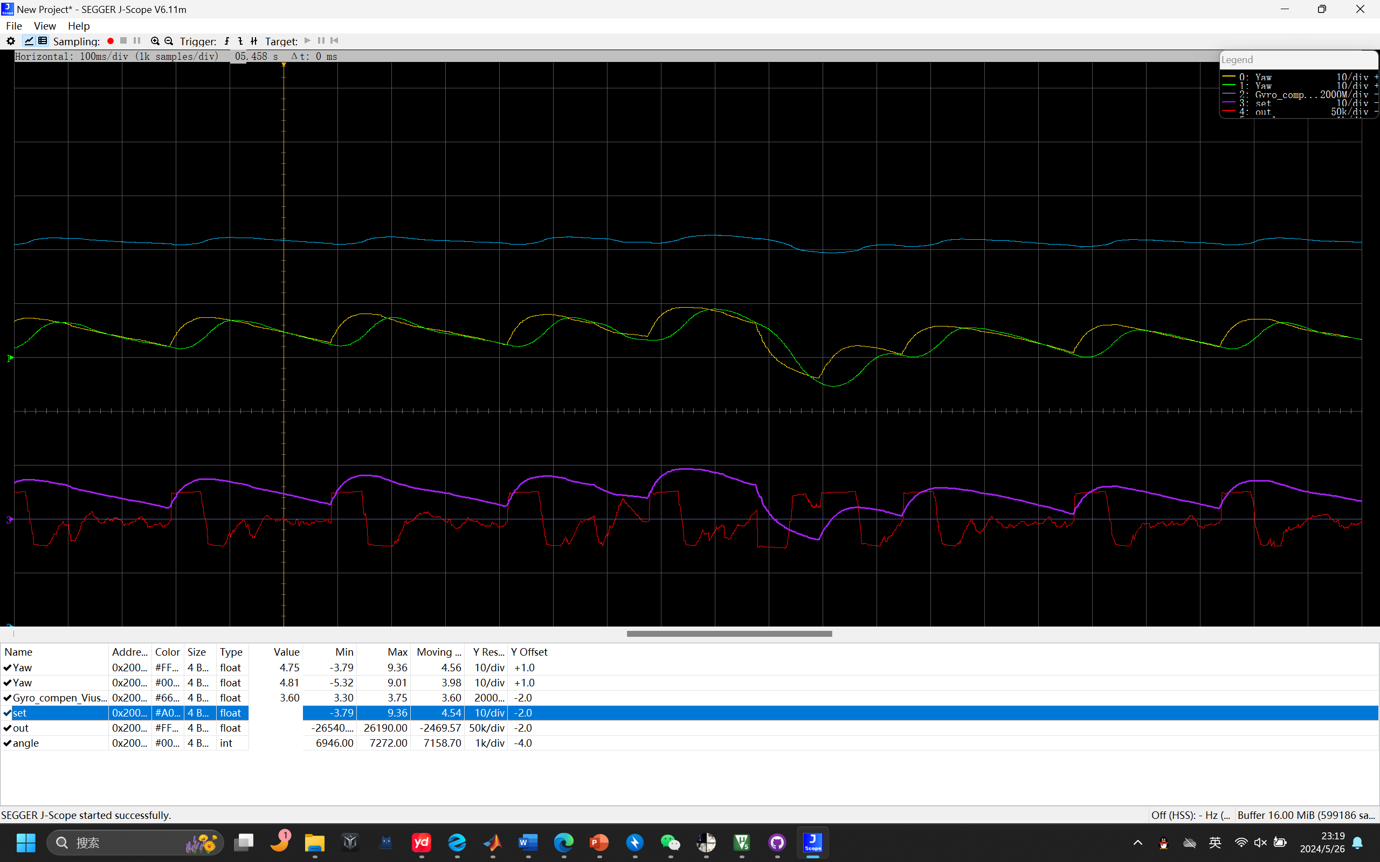This screenshot has width=1380, height=862.
Task: Toggle the graph view icon
Action: coord(29,41)
